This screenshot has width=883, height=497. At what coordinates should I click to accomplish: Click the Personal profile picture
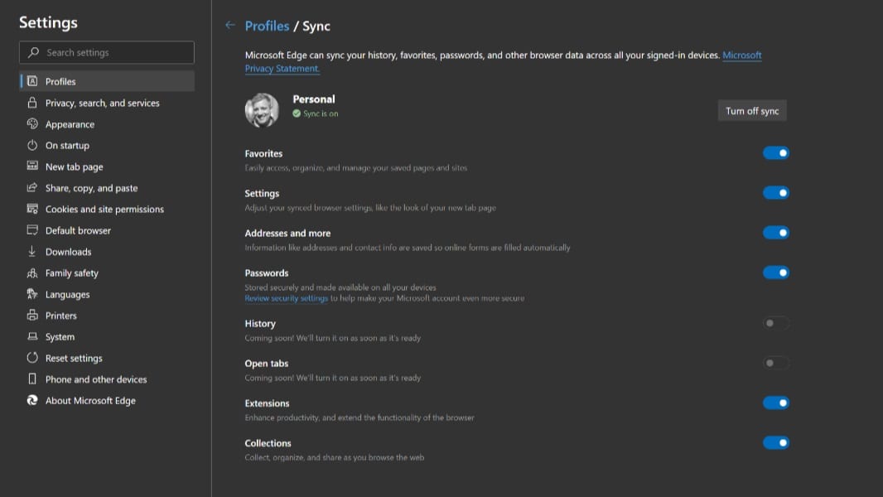point(262,110)
